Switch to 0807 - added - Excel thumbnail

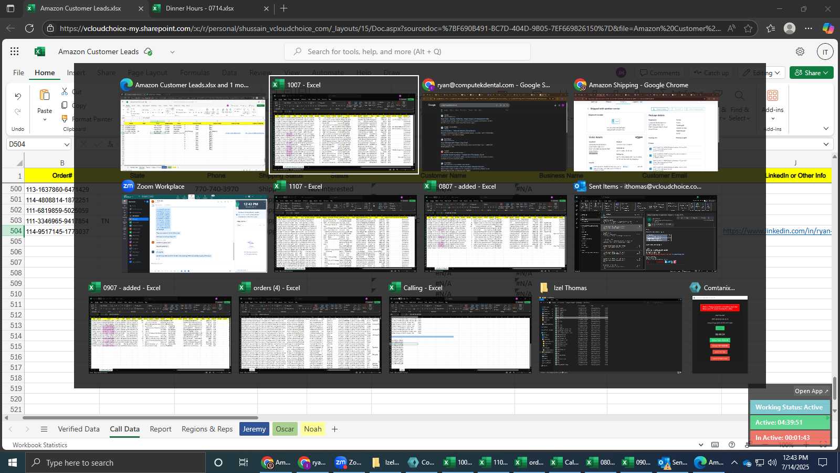coord(496,227)
